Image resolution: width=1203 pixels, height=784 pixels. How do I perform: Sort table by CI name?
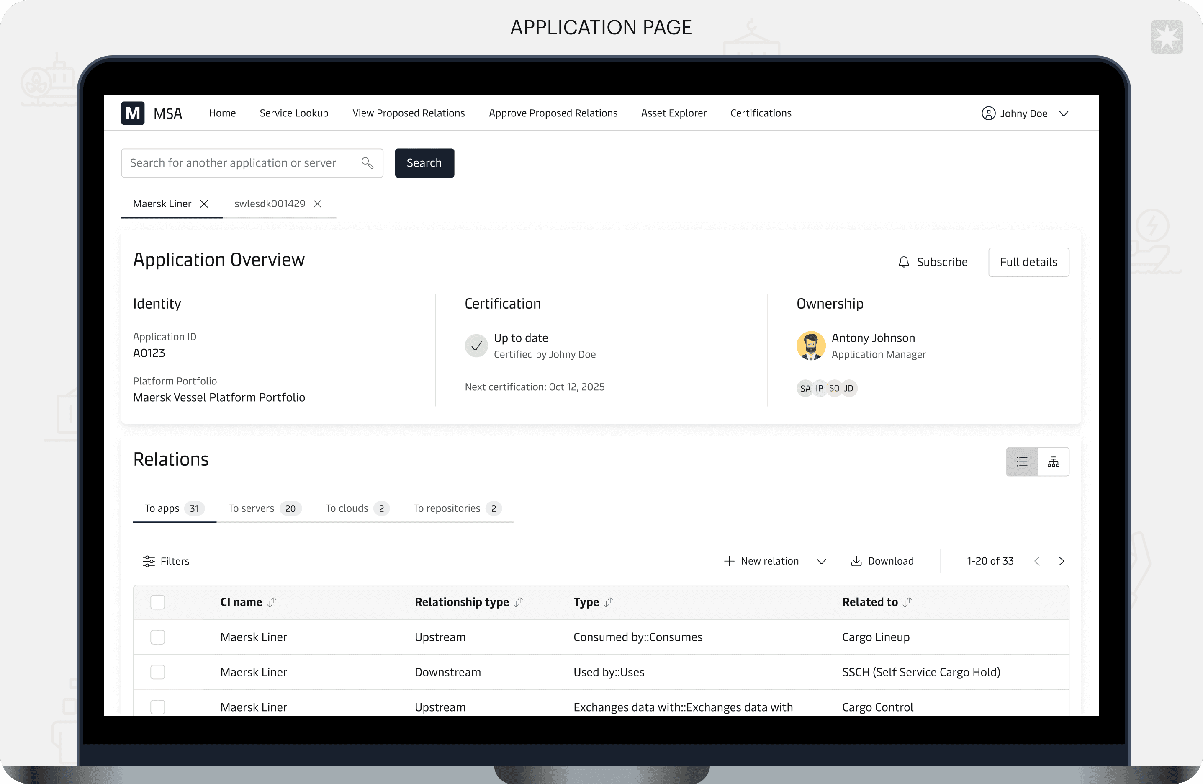pos(272,602)
